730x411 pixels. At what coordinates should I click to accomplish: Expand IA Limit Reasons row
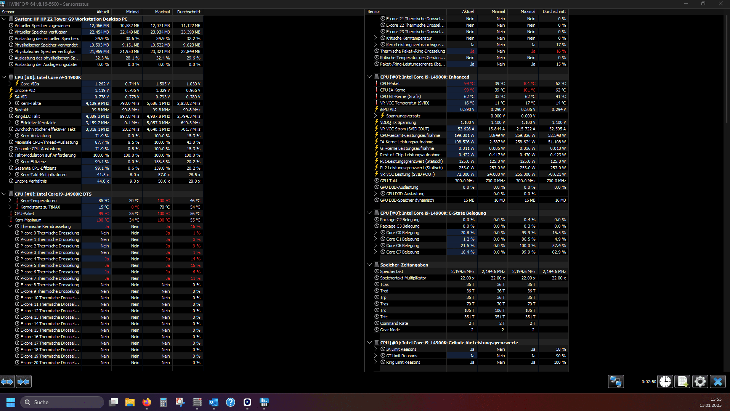375,349
